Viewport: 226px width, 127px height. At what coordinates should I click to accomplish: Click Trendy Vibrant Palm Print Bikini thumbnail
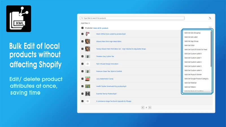(x=88, y=49)
